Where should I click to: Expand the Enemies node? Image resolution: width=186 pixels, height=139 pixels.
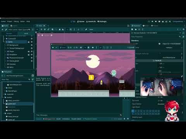pyautogui.click(x=6, y=64)
